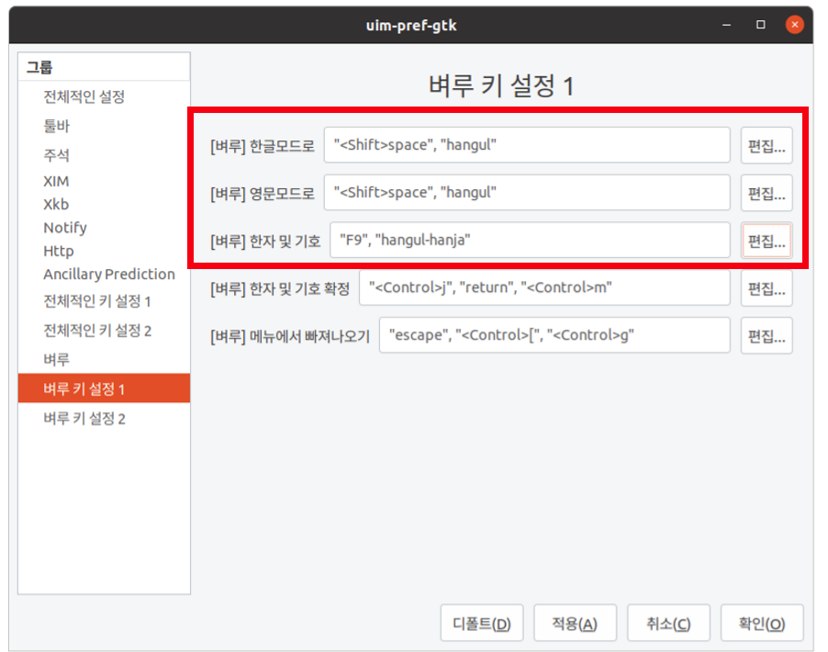The image size is (828, 652).
Task: Open the Notify group
Action: point(104,228)
